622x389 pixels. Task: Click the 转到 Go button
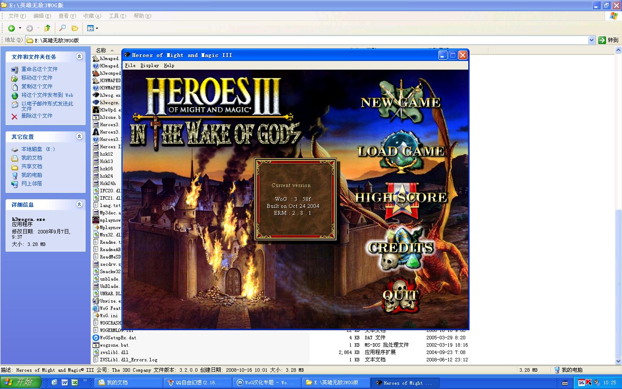tap(609, 40)
